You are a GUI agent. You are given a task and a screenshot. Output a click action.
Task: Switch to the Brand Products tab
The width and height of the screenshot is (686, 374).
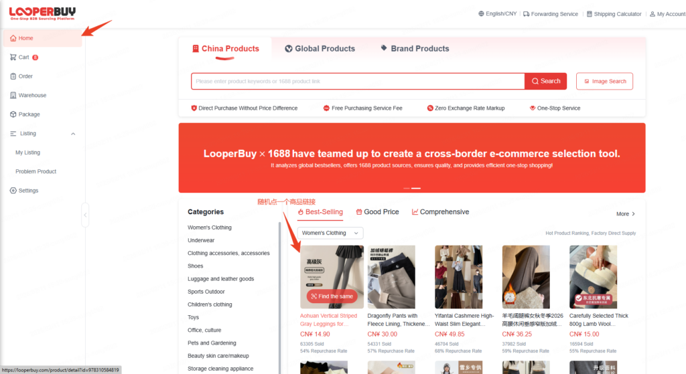coord(415,48)
